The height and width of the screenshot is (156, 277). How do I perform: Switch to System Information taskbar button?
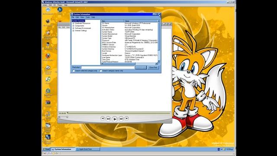point(63,149)
